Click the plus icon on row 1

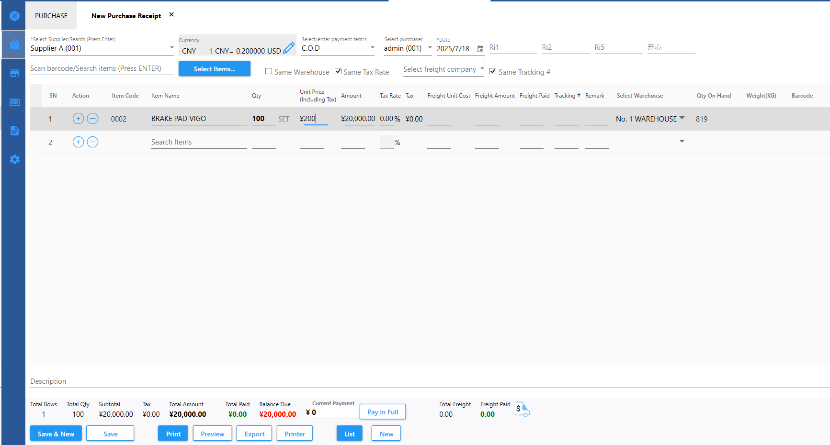(78, 119)
